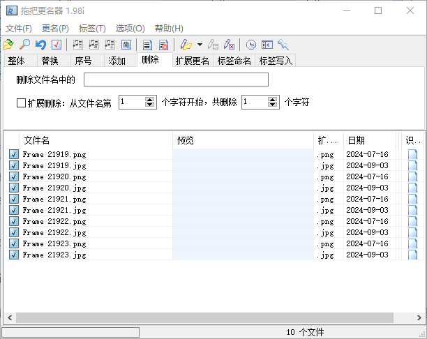Switch to the 替换 tab
The width and height of the screenshot is (427, 339).
[50, 61]
